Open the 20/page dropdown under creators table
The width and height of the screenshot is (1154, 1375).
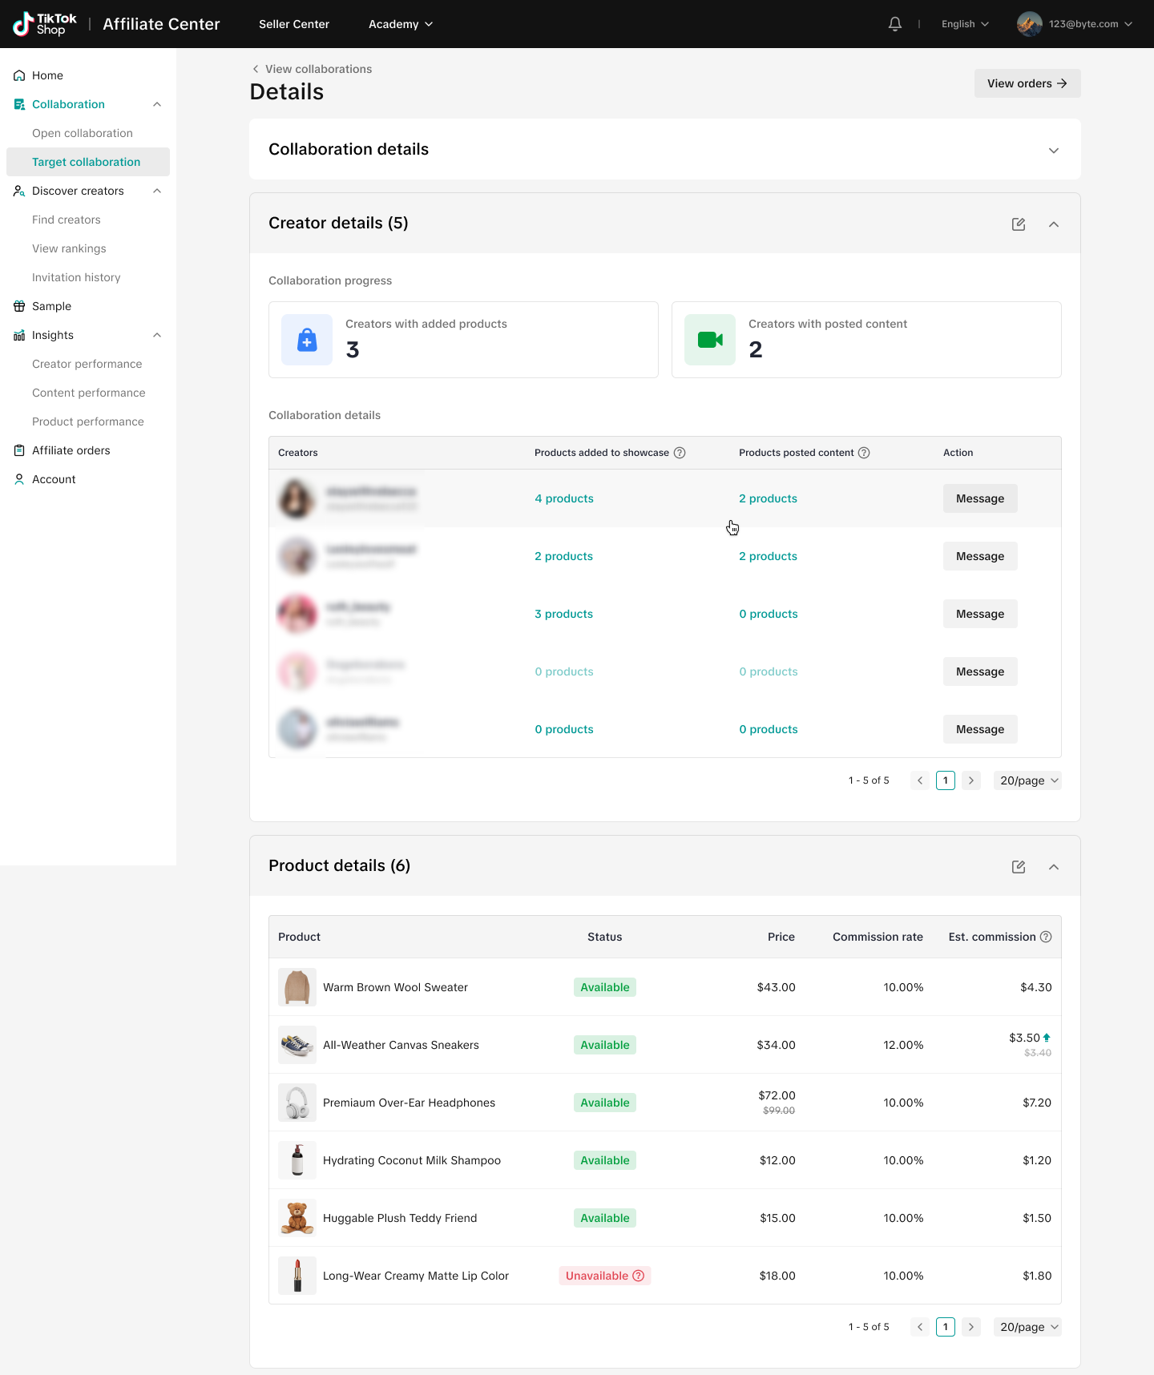(x=1028, y=780)
